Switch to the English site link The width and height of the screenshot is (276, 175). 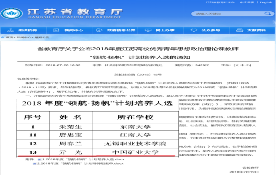[x=266, y=2]
